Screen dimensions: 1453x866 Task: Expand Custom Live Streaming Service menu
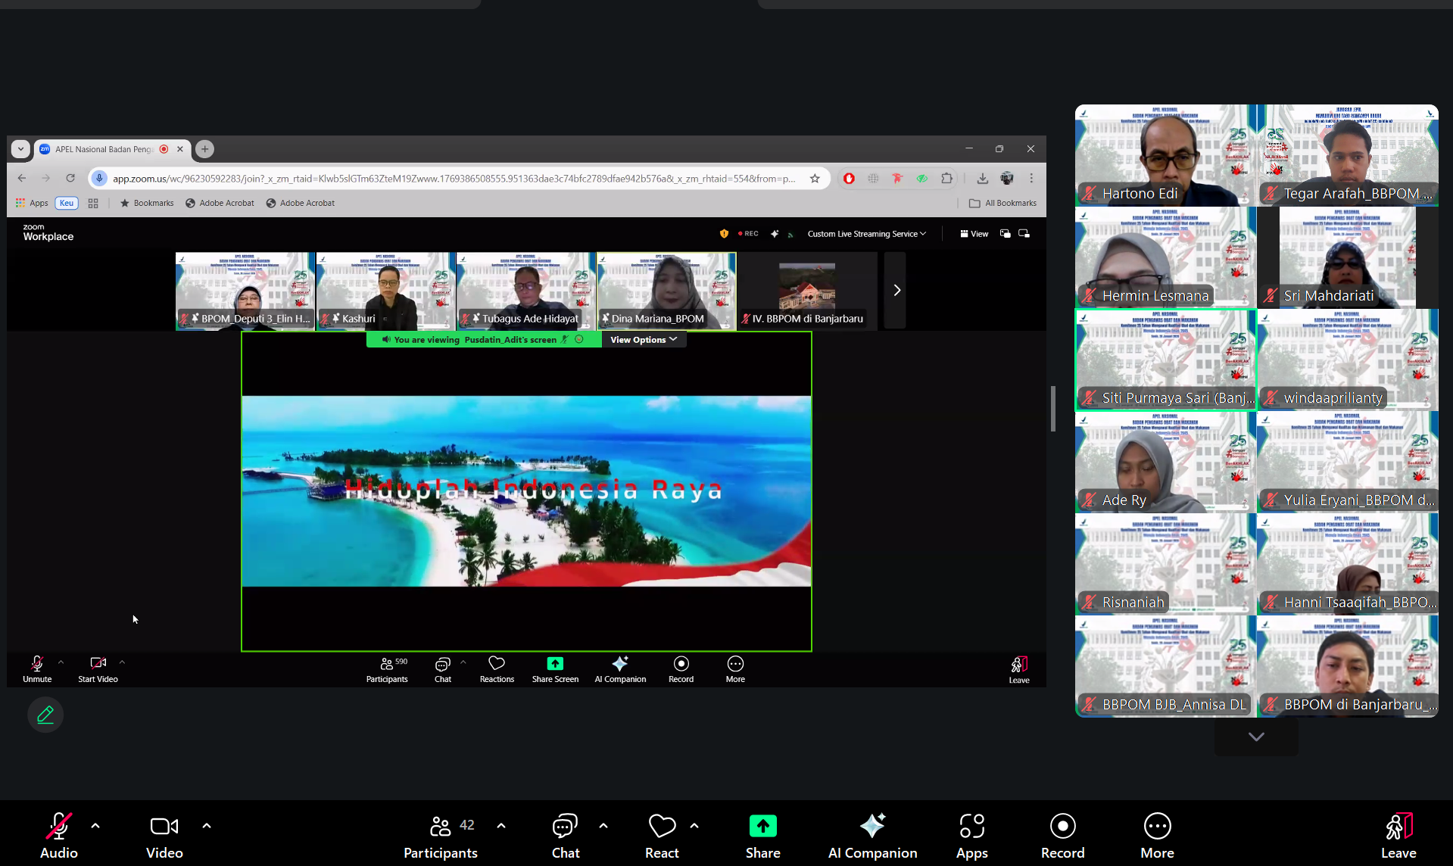(866, 234)
